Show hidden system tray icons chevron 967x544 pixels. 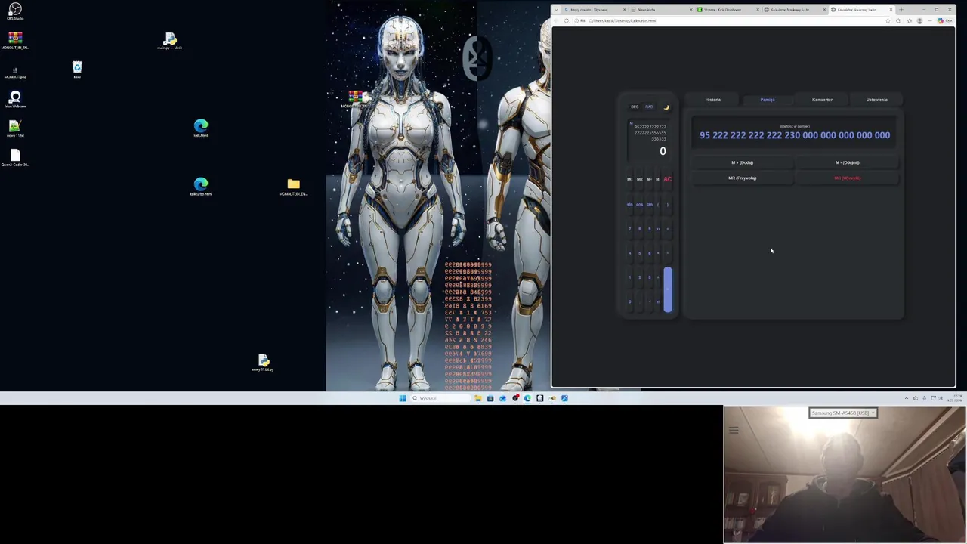click(907, 398)
